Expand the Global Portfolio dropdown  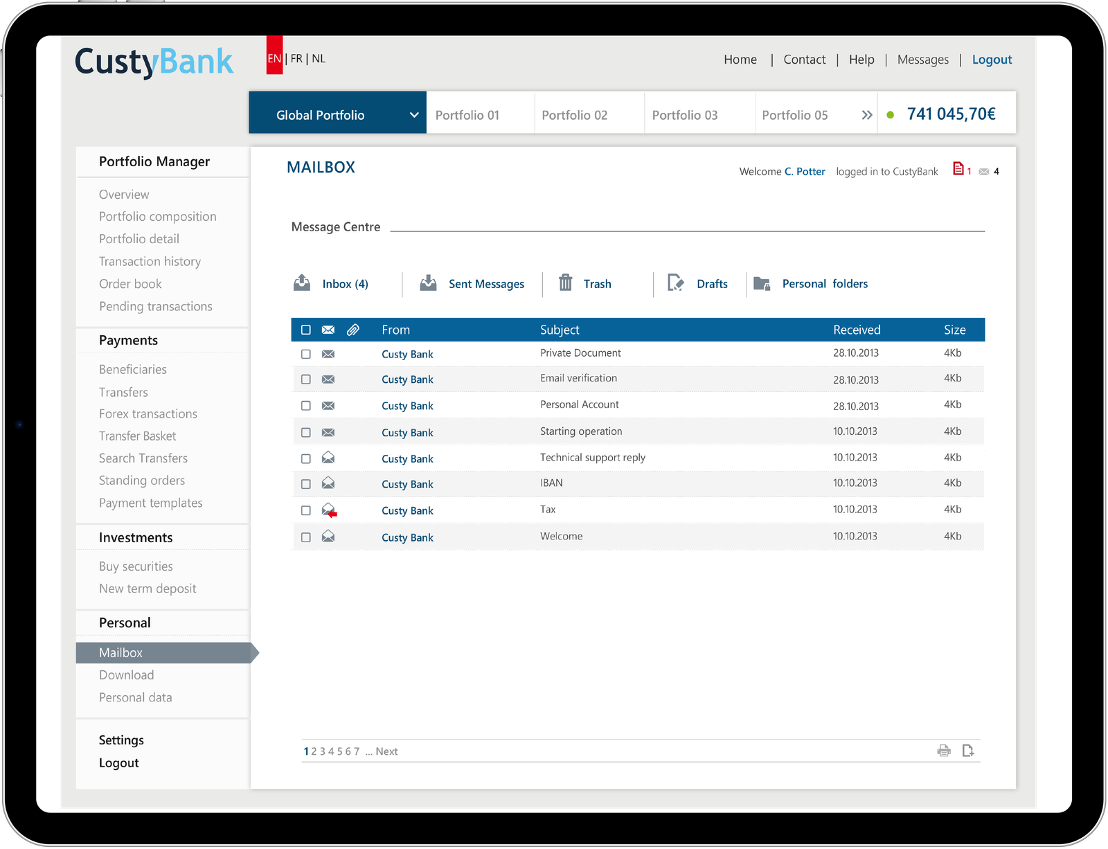pyautogui.click(x=413, y=115)
